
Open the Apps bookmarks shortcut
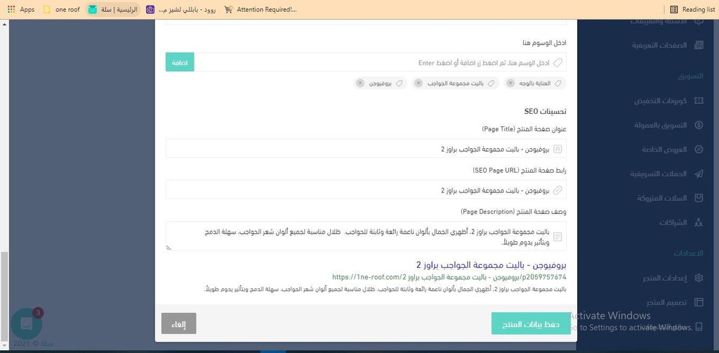21,9
